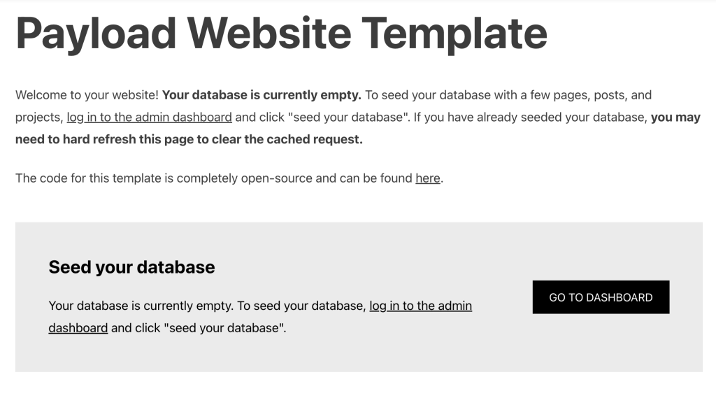
Task: Click the GO TO DASHBOARD button
Action: pyautogui.click(x=601, y=297)
